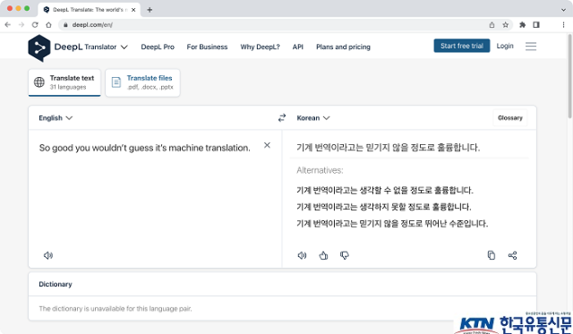Open the English source language dropdown

(56, 118)
